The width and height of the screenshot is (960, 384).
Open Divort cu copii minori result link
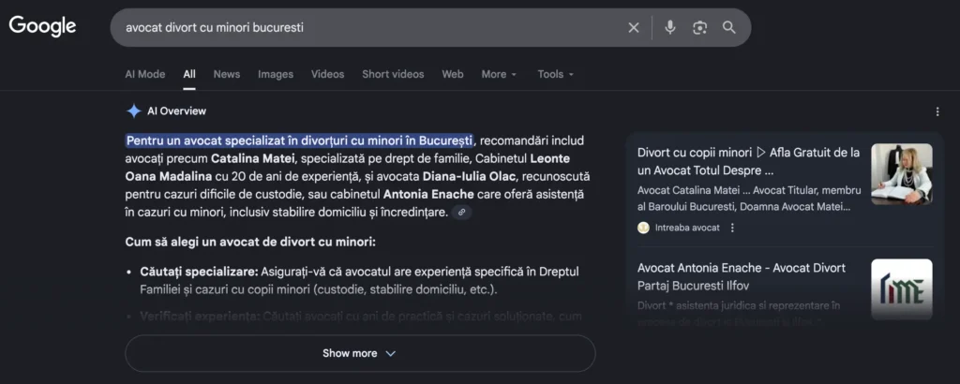click(748, 161)
